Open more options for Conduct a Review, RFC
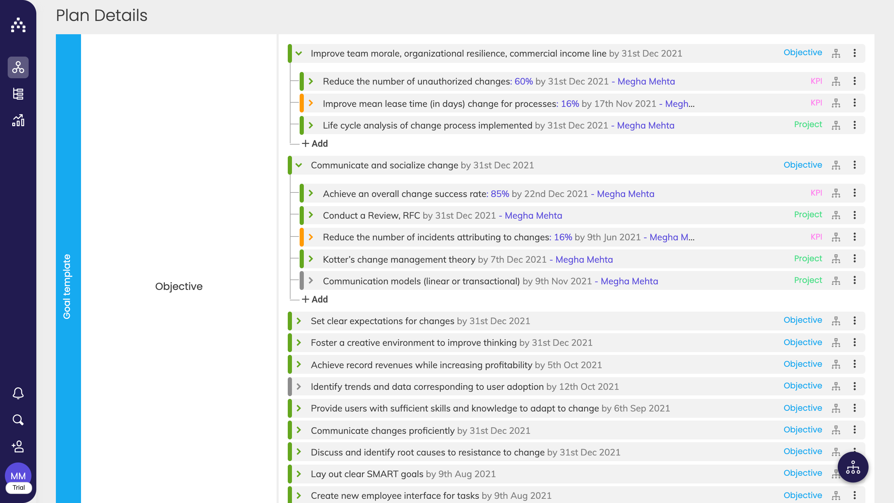894x503 pixels. [x=855, y=215]
